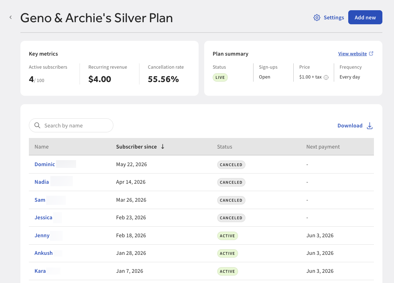The width and height of the screenshot is (394, 283).
Task: Open the Settings gear icon
Action: (317, 18)
